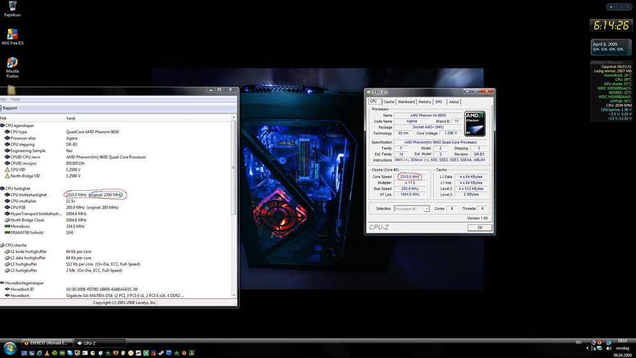
Task: Open the Papirkurv recycle bin desktop icon
Action: point(12,9)
